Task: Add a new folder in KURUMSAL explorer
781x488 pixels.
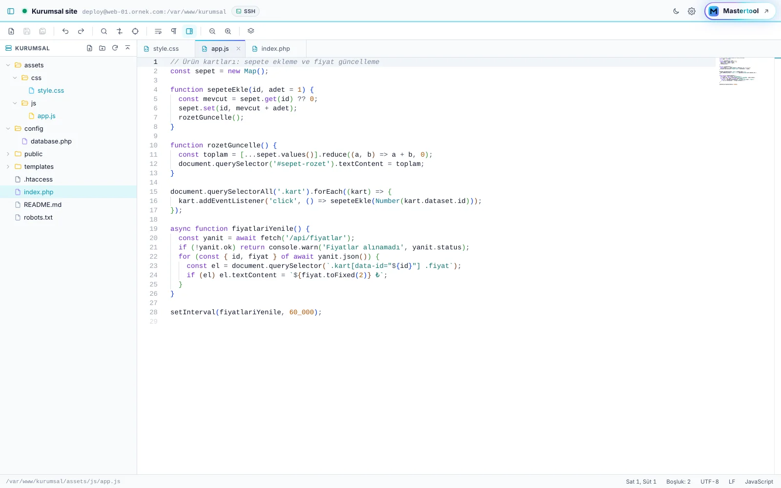Action: tap(103, 48)
